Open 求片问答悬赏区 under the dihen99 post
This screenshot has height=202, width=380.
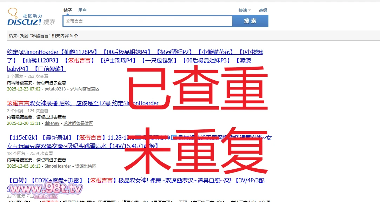pyautogui.click(x=78, y=123)
